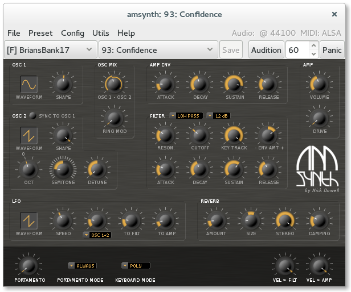This screenshot has height=292, width=351.
Task: Increase the audition note with up arrow
Action: (x=314, y=45)
